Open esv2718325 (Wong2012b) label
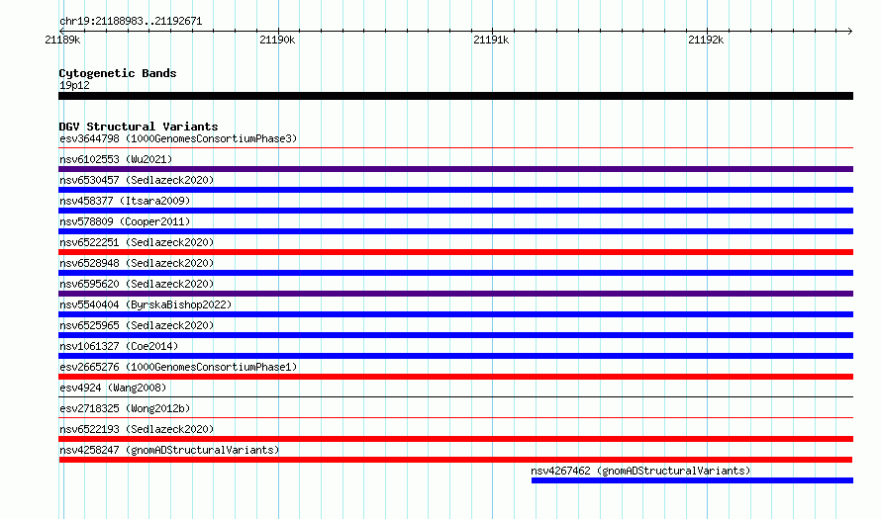This screenshot has width=881, height=519. pyautogui.click(x=125, y=408)
